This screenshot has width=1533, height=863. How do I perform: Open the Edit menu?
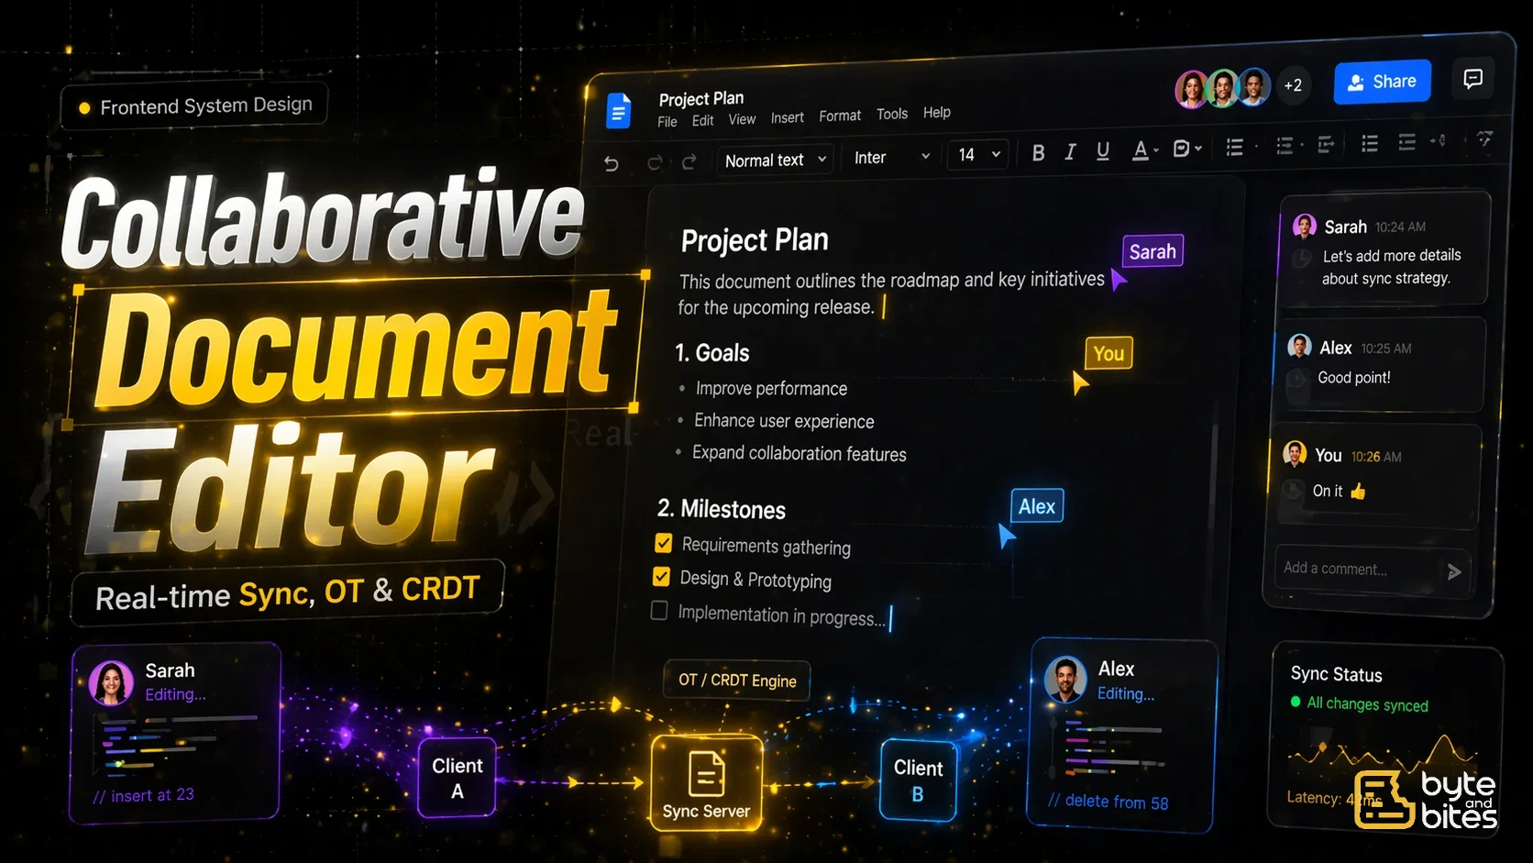point(703,121)
